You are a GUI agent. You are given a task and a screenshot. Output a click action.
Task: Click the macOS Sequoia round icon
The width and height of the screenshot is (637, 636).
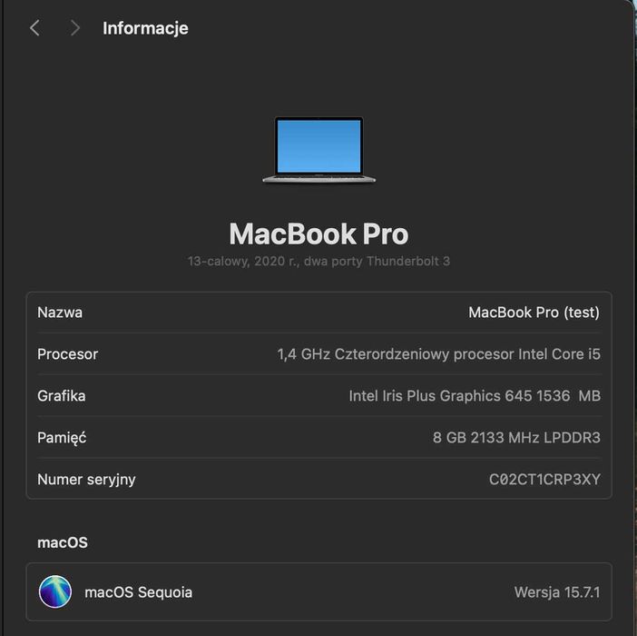coord(55,591)
